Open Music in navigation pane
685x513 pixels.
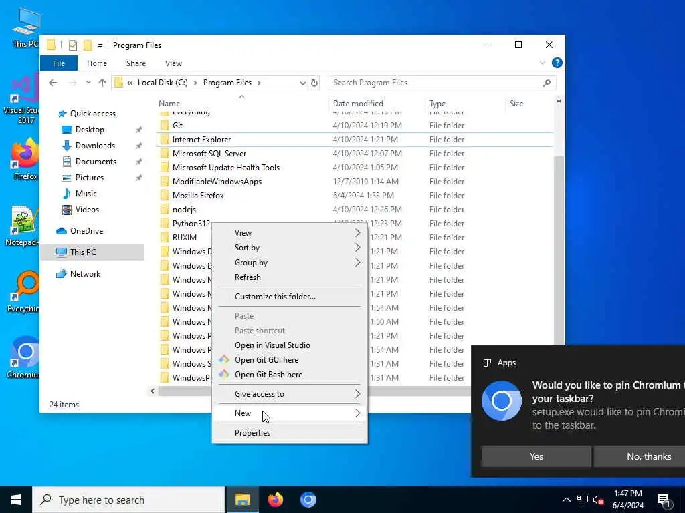pos(86,194)
